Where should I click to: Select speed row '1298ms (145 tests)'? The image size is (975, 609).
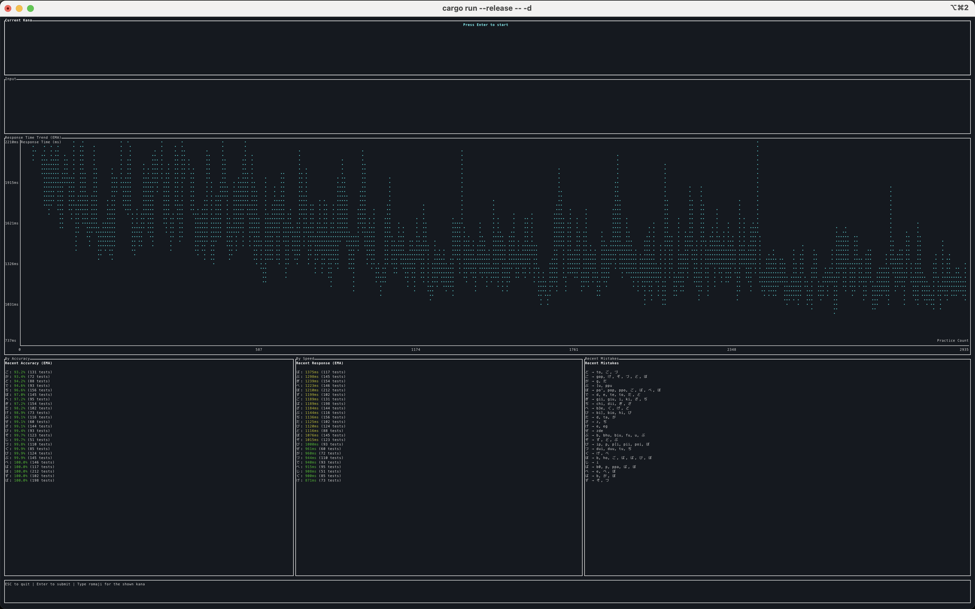pyautogui.click(x=321, y=377)
